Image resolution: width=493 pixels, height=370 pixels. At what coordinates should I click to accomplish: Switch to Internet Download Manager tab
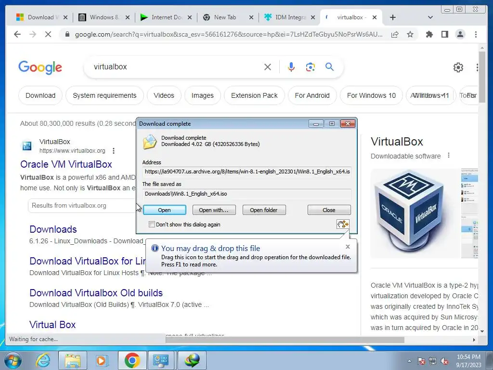(166, 17)
